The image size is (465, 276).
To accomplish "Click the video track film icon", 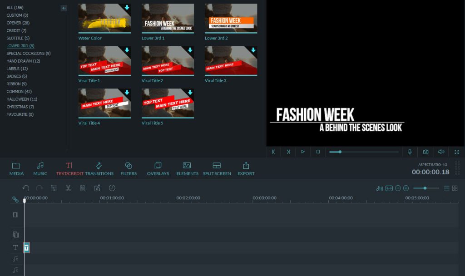I will tap(15, 215).
